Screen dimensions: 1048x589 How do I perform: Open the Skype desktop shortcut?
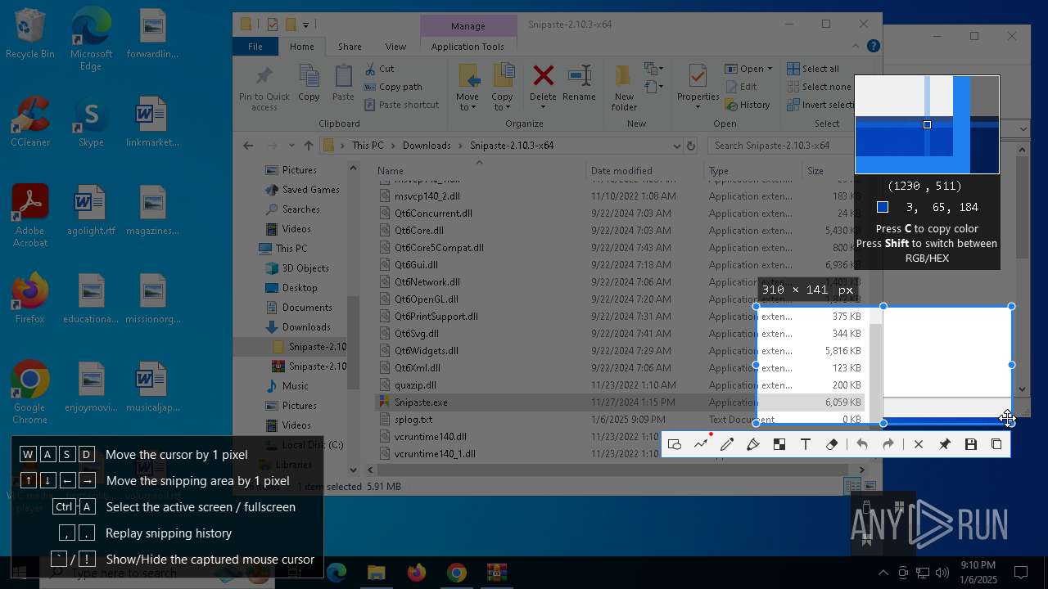91,122
